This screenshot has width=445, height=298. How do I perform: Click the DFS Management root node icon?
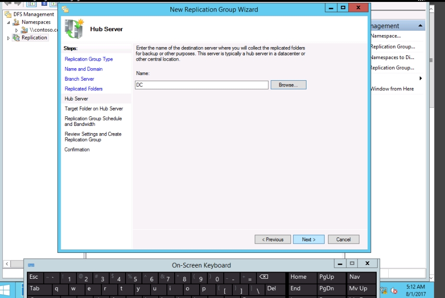tap(9, 14)
